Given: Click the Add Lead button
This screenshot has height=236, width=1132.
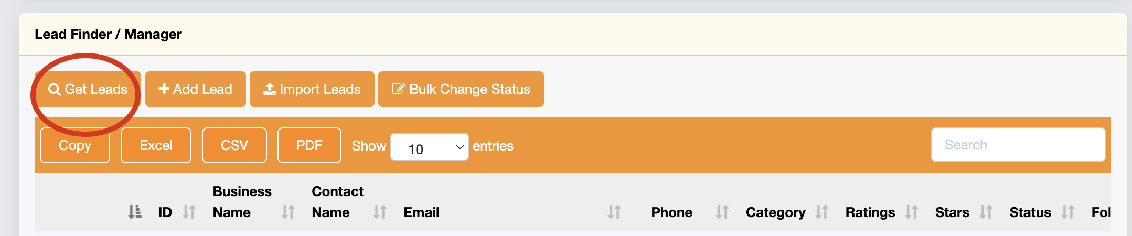Looking at the screenshot, I should [x=195, y=89].
